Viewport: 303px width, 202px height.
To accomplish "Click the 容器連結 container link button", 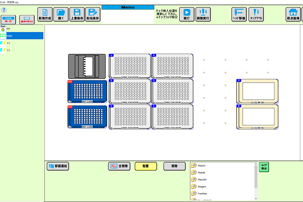I will click(58, 166).
